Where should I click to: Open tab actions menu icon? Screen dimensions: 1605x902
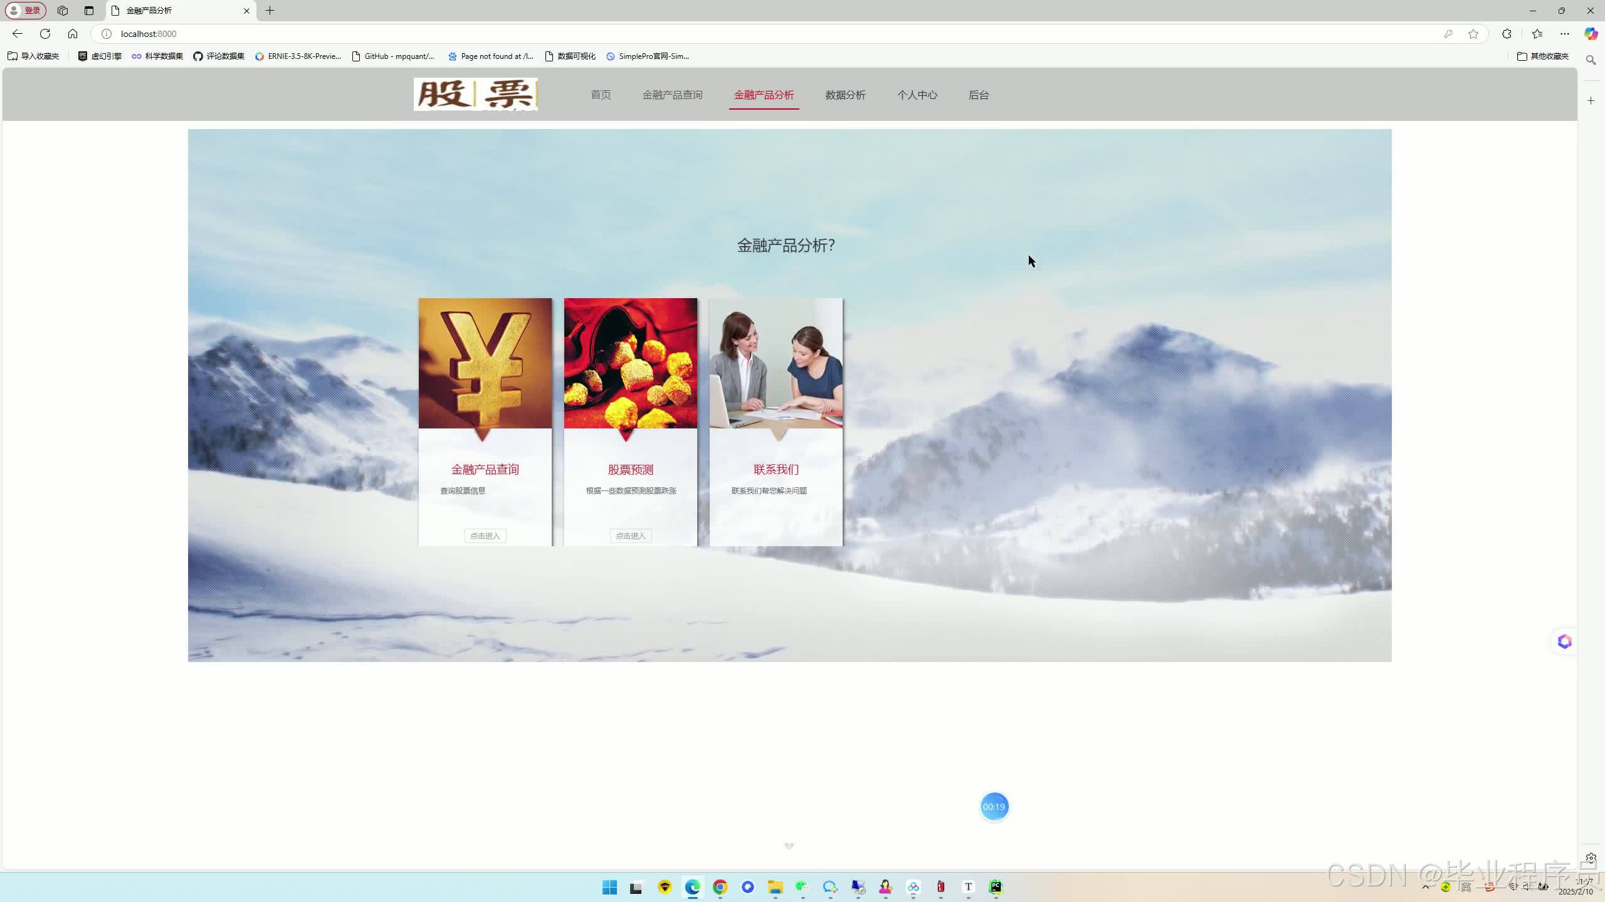click(89, 11)
